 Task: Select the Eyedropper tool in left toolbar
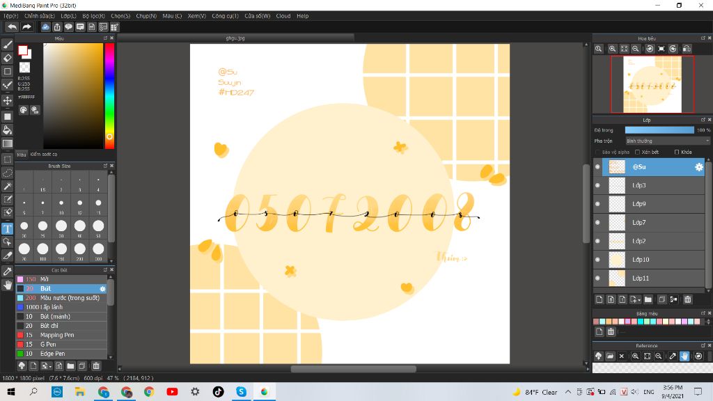[x=7, y=272]
